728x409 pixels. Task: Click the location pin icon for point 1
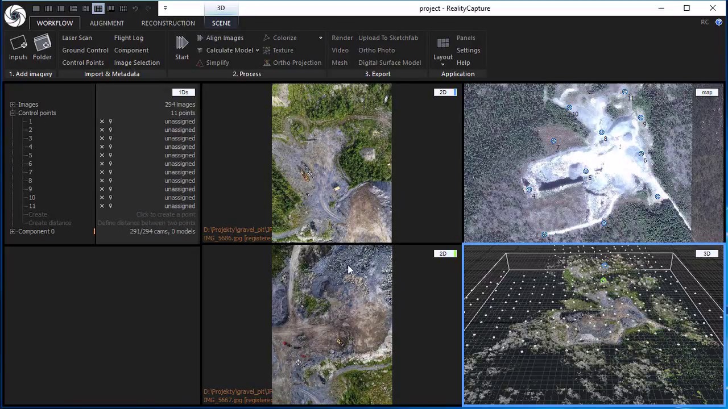coord(110,122)
